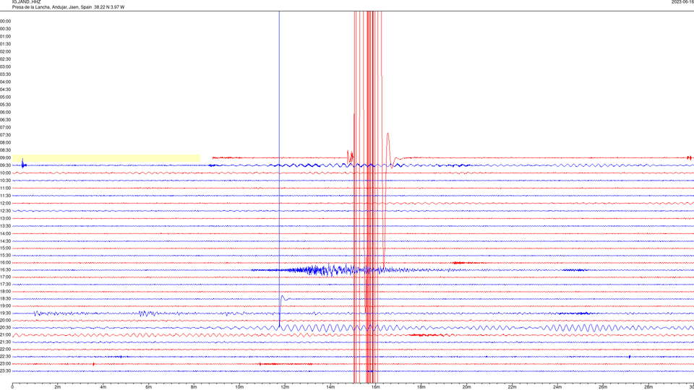Click the "03:30" time label

5,74
